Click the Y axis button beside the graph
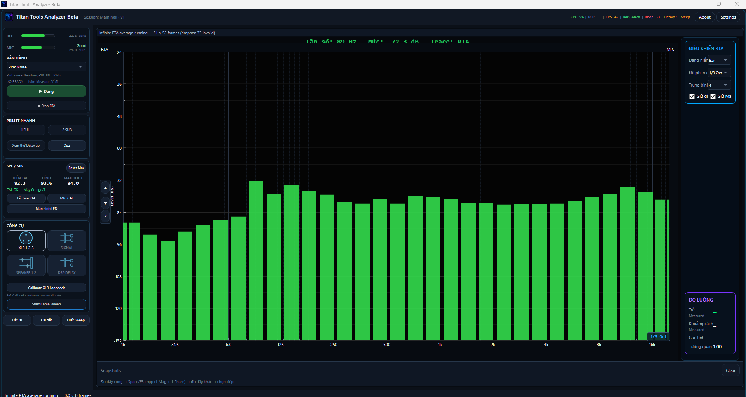The image size is (746, 397). click(105, 216)
